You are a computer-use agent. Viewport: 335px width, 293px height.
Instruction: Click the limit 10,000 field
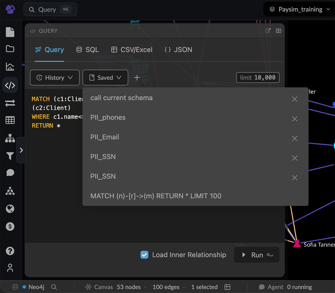click(x=258, y=78)
